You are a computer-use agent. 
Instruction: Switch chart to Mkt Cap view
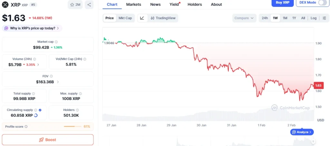pyautogui.click(x=125, y=18)
